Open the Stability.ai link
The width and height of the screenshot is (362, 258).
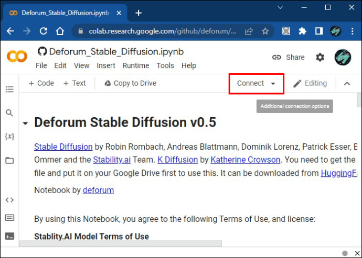pyautogui.click(x=112, y=160)
